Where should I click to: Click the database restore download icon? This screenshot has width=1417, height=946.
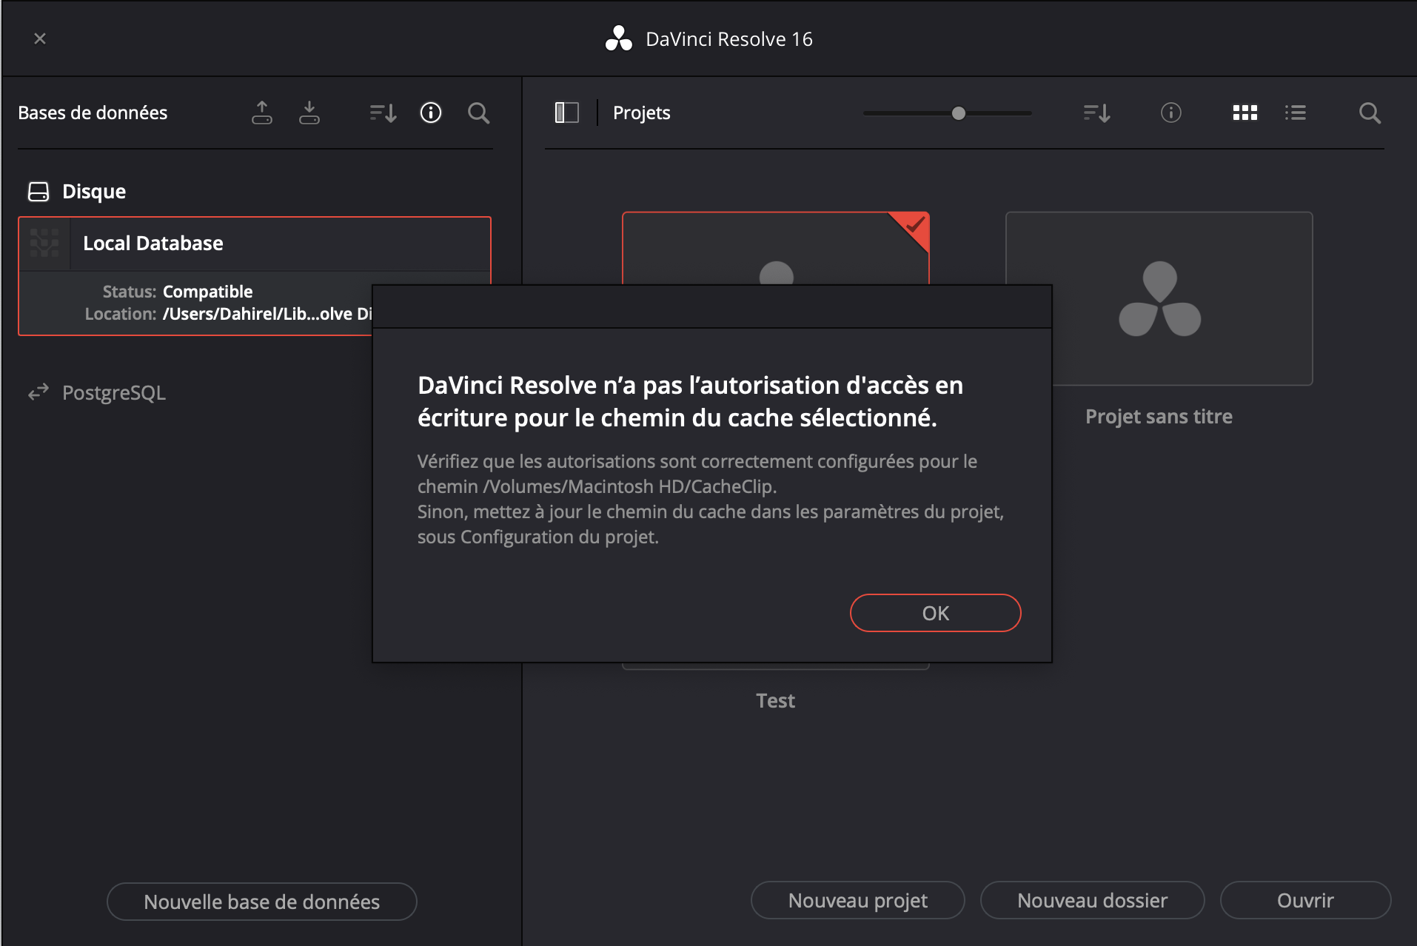click(x=309, y=113)
